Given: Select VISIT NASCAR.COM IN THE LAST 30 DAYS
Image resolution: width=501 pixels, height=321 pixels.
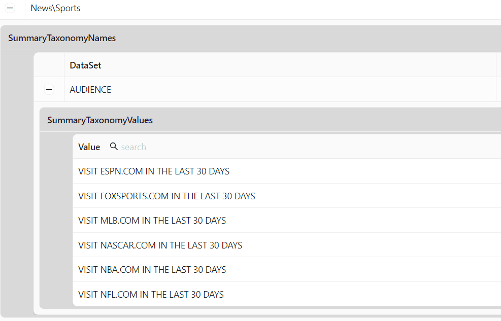Looking at the screenshot, I should (160, 245).
